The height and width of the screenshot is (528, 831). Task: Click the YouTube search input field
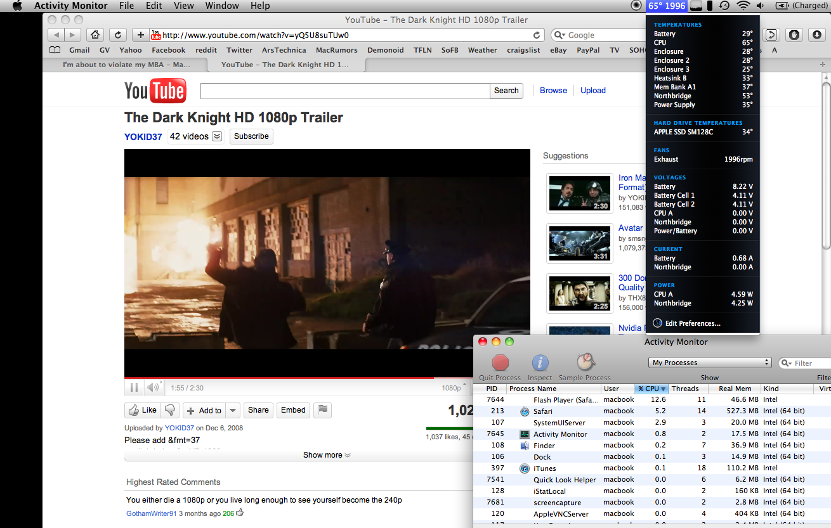[345, 91]
